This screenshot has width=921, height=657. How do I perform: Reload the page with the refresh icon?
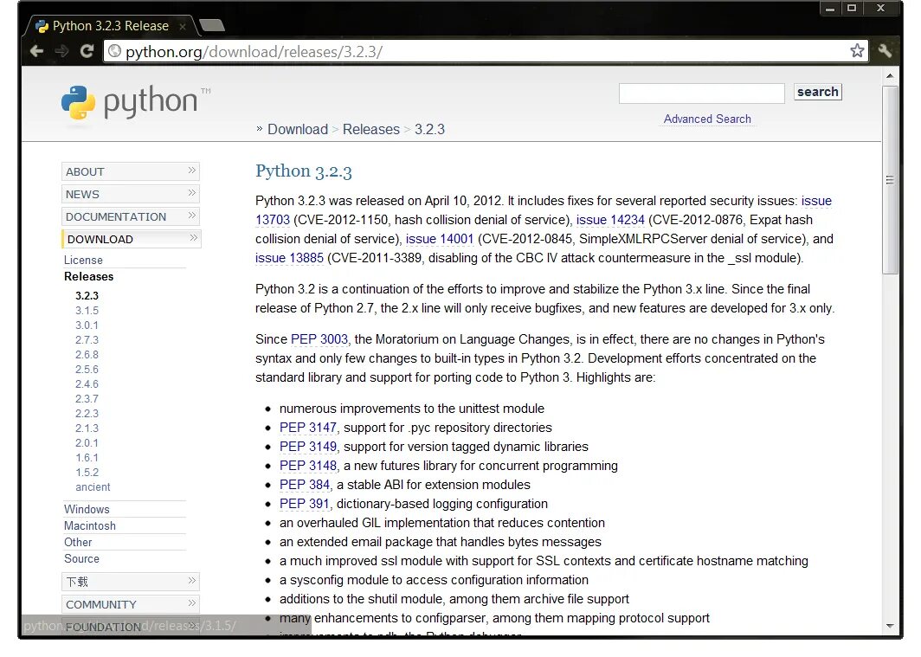pos(87,51)
